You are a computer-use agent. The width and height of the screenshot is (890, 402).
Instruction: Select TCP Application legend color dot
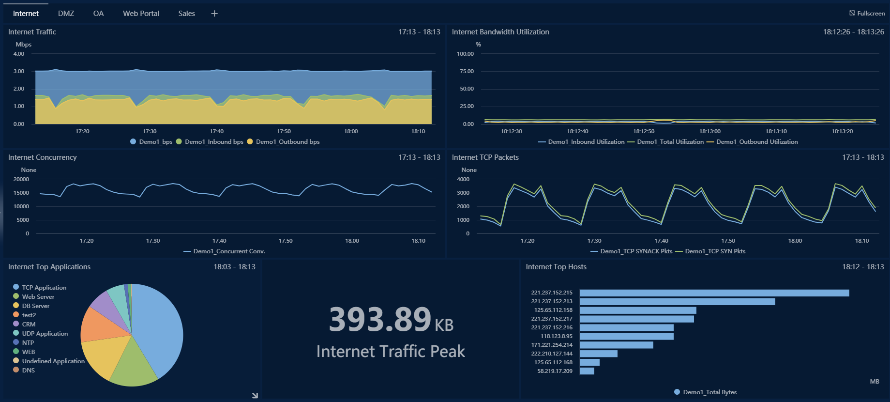point(16,287)
